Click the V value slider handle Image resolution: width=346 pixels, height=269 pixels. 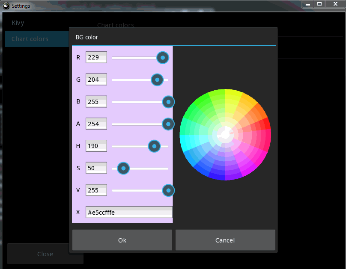coord(168,190)
